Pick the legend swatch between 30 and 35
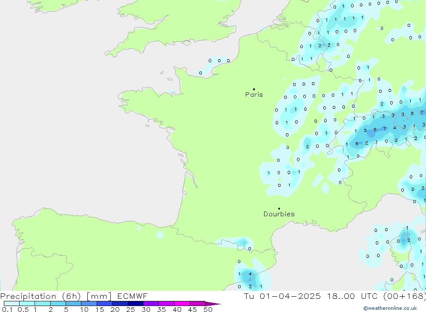This screenshot has height=312, width=426. [x=151, y=303]
